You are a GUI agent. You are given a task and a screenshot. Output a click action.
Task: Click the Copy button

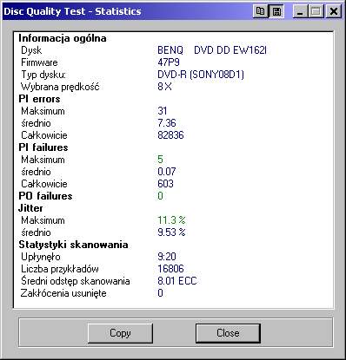(x=120, y=333)
